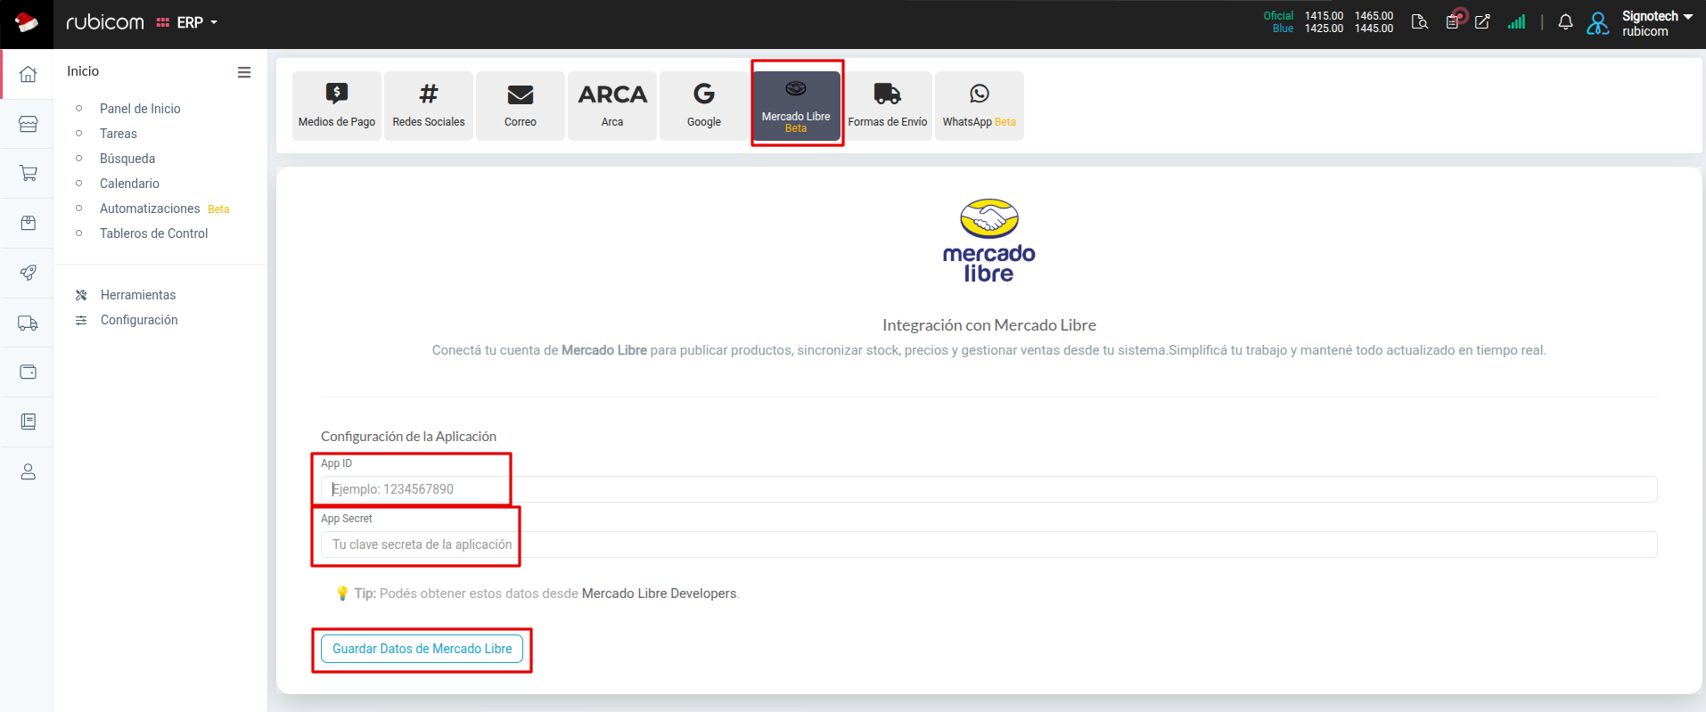The image size is (1706, 712).
Task: Open the Mercado Libre Developers link
Action: pyautogui.click(x=659, y=593)
